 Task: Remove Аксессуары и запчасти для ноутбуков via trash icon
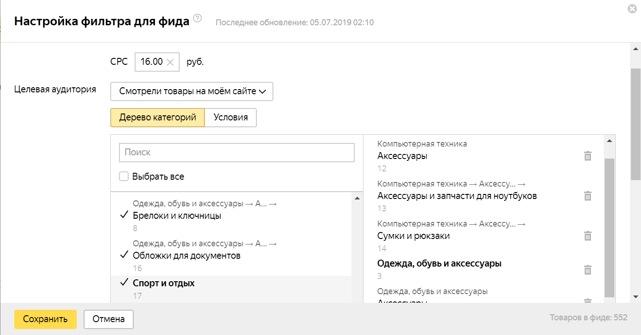(587, 196)
